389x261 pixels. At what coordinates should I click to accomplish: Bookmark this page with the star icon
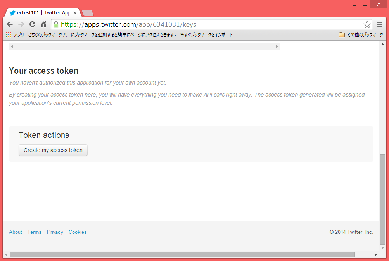click(367, 24)
